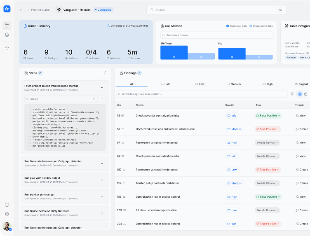Click the keyboard shortcut badge in search bar
310x236 pixels.
pyautogui.click(x=280, y=9)
